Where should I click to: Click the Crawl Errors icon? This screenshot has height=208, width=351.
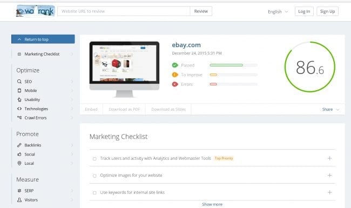click(x=19, y=118)
